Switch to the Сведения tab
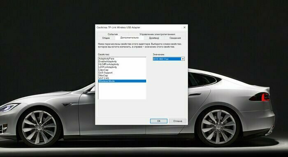288x157 pixels. tap(175, 38)
